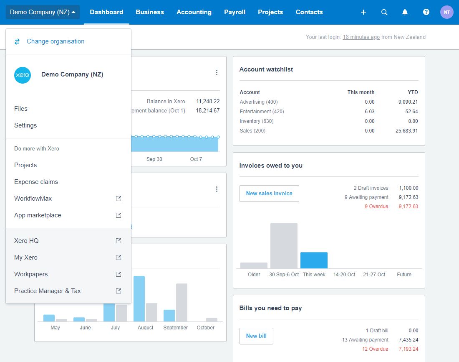Open Practice Manager & Tax
The width and height of the screenshot is (459, 362).
point(68,291)
